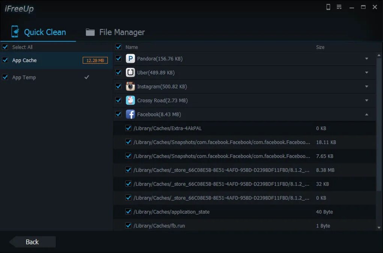Click the Uber(489.89 KB) label
This screenshot has width=383, height=253.
point(156,72)
